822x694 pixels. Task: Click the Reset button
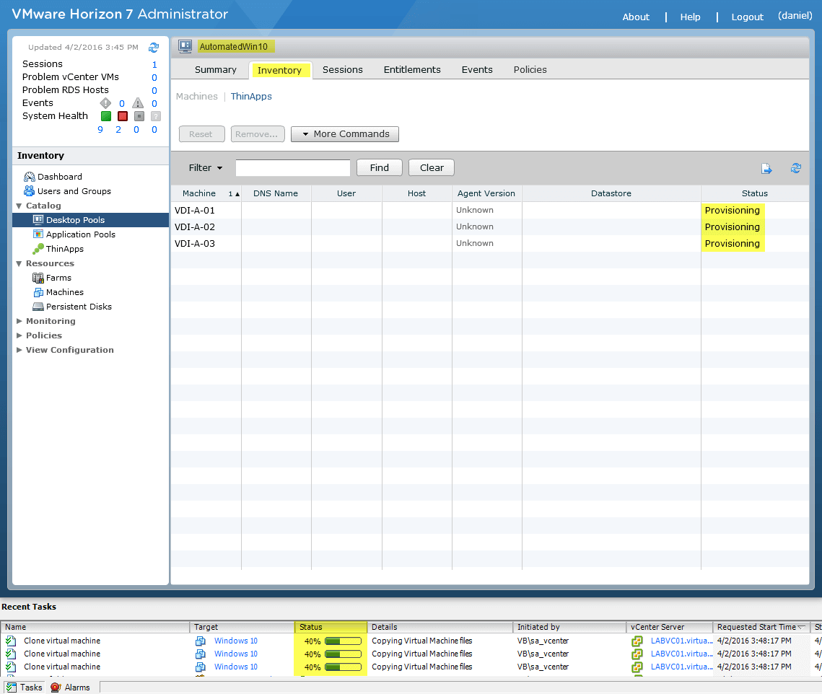click(x=202, y=134)
